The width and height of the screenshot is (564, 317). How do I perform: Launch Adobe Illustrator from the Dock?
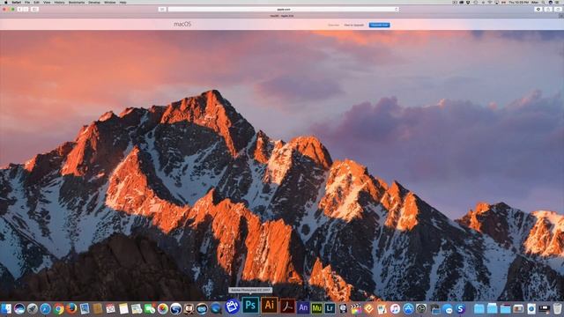tap(269, 306)
